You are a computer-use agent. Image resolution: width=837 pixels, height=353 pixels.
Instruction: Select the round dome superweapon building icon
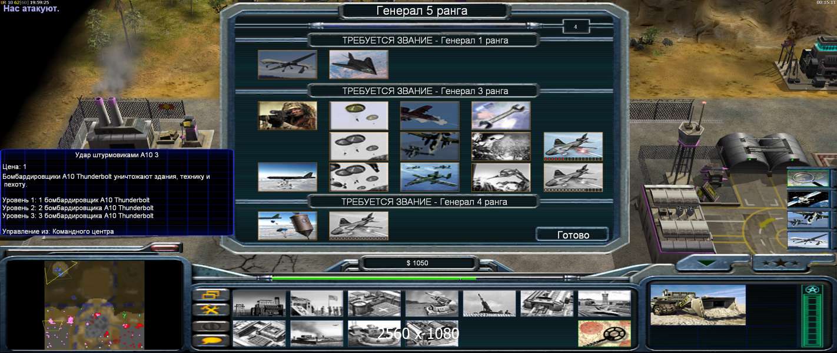374,334
